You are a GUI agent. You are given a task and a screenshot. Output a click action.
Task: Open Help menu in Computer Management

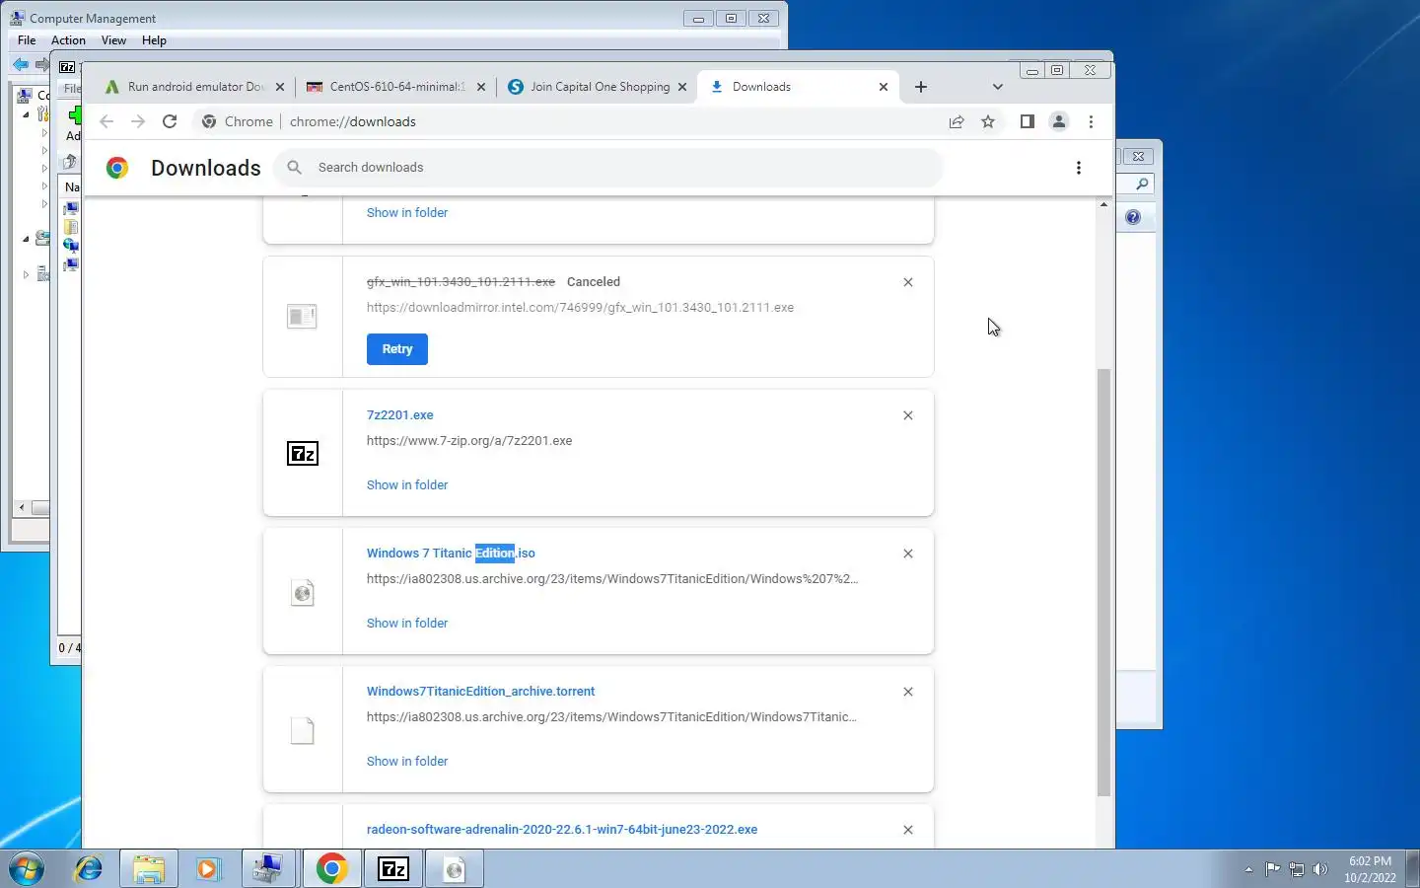tap(154, 40)
